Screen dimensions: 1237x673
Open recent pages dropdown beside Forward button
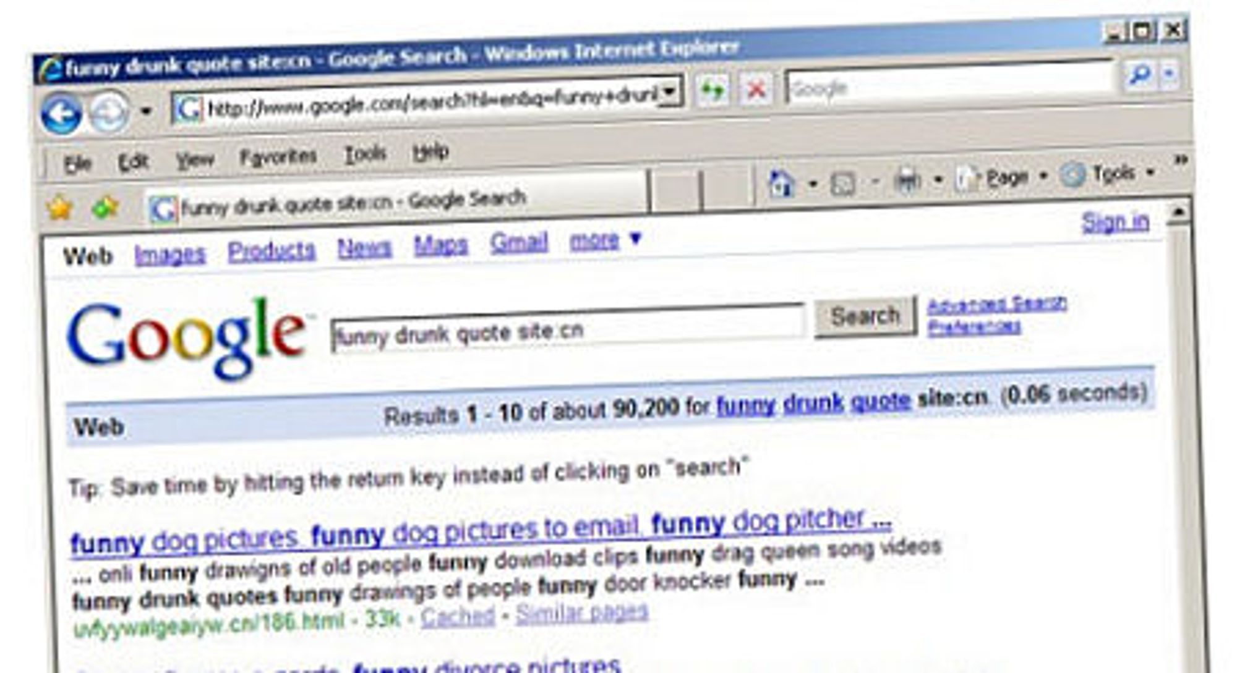pyautogui.click(x=145, y=111)
